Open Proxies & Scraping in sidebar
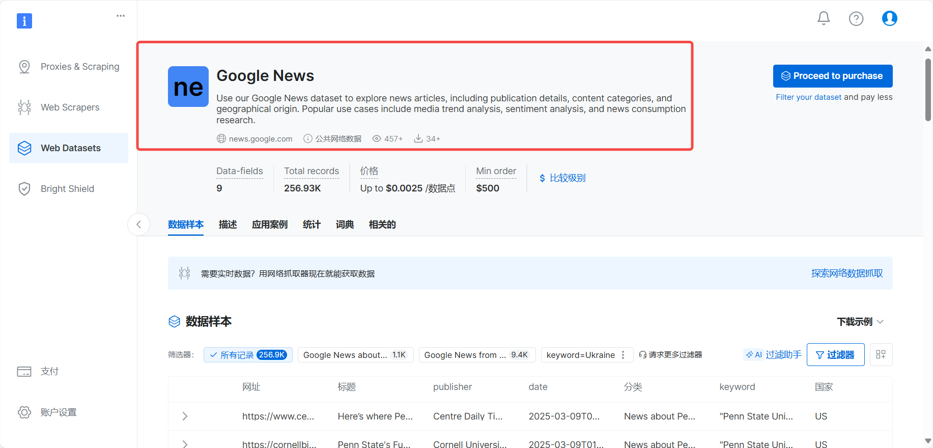The image size is (933, 448). coord(69,67)
